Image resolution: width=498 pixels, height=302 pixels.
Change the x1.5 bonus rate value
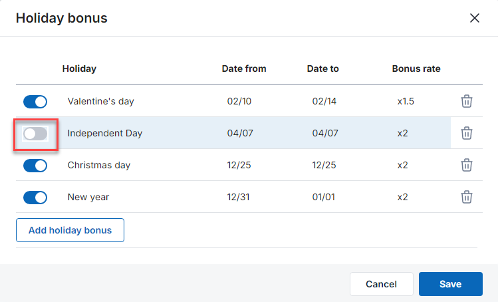click(x=406, y=101)
